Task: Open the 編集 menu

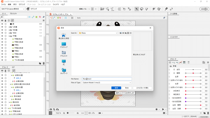Action: point(9,4)
